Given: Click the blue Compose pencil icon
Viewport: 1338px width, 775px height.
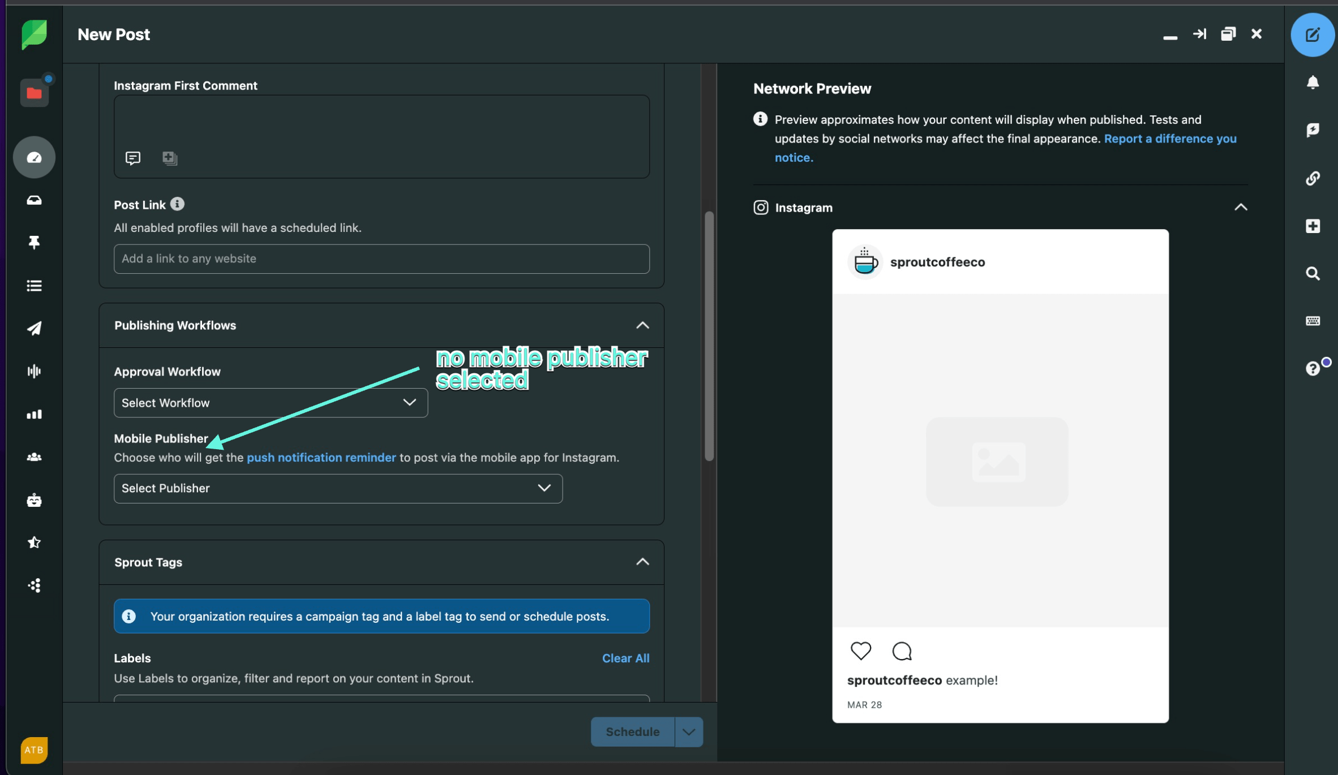Looking at the screenshot, I should pos(1312,35).
